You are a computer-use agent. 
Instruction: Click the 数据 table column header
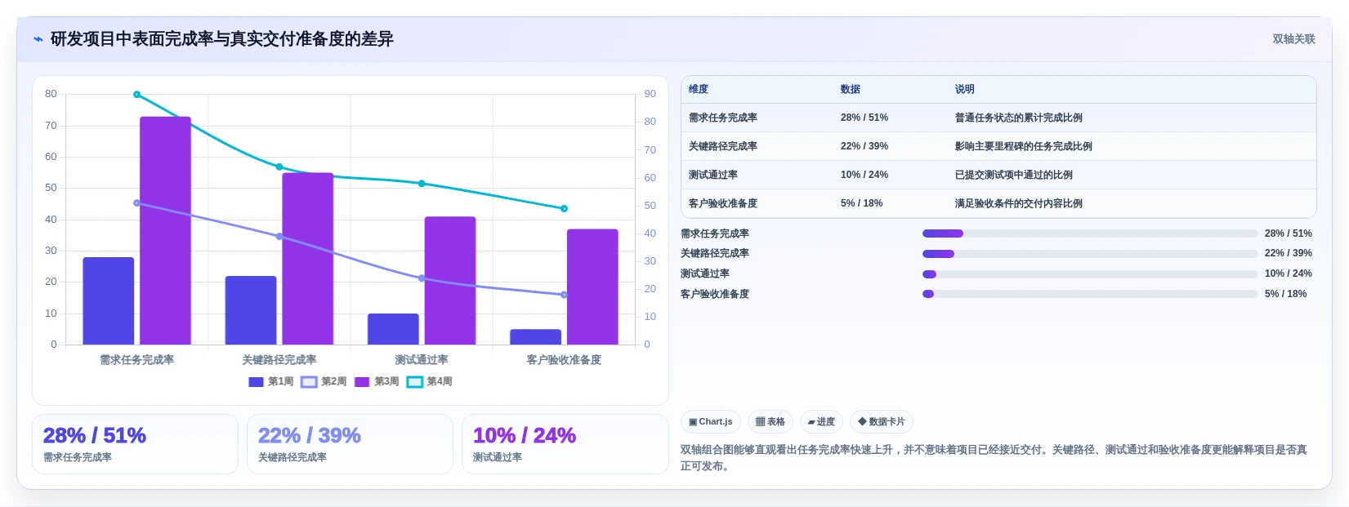pos(851,89)
